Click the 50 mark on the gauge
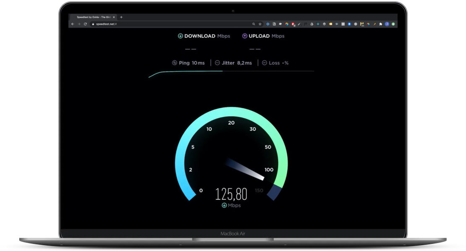466x251 pixels. [268, 147]
